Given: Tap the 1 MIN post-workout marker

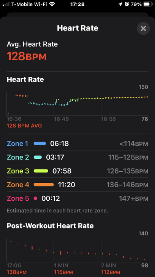Looking at the screenshot, I should (x=61, y=265).
